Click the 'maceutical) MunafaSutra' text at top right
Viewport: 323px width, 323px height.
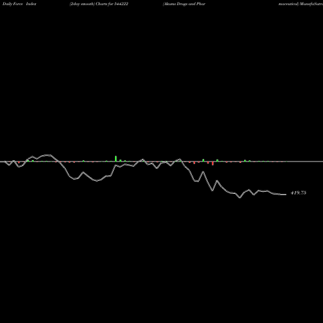[300, 4]
